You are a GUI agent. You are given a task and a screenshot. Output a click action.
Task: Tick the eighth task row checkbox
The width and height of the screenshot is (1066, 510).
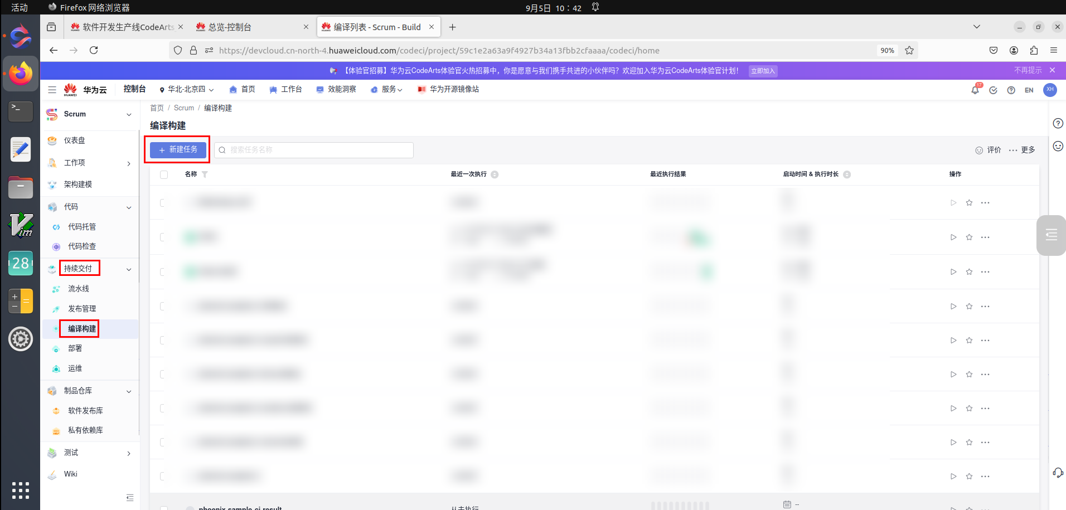tap(163, 442)
